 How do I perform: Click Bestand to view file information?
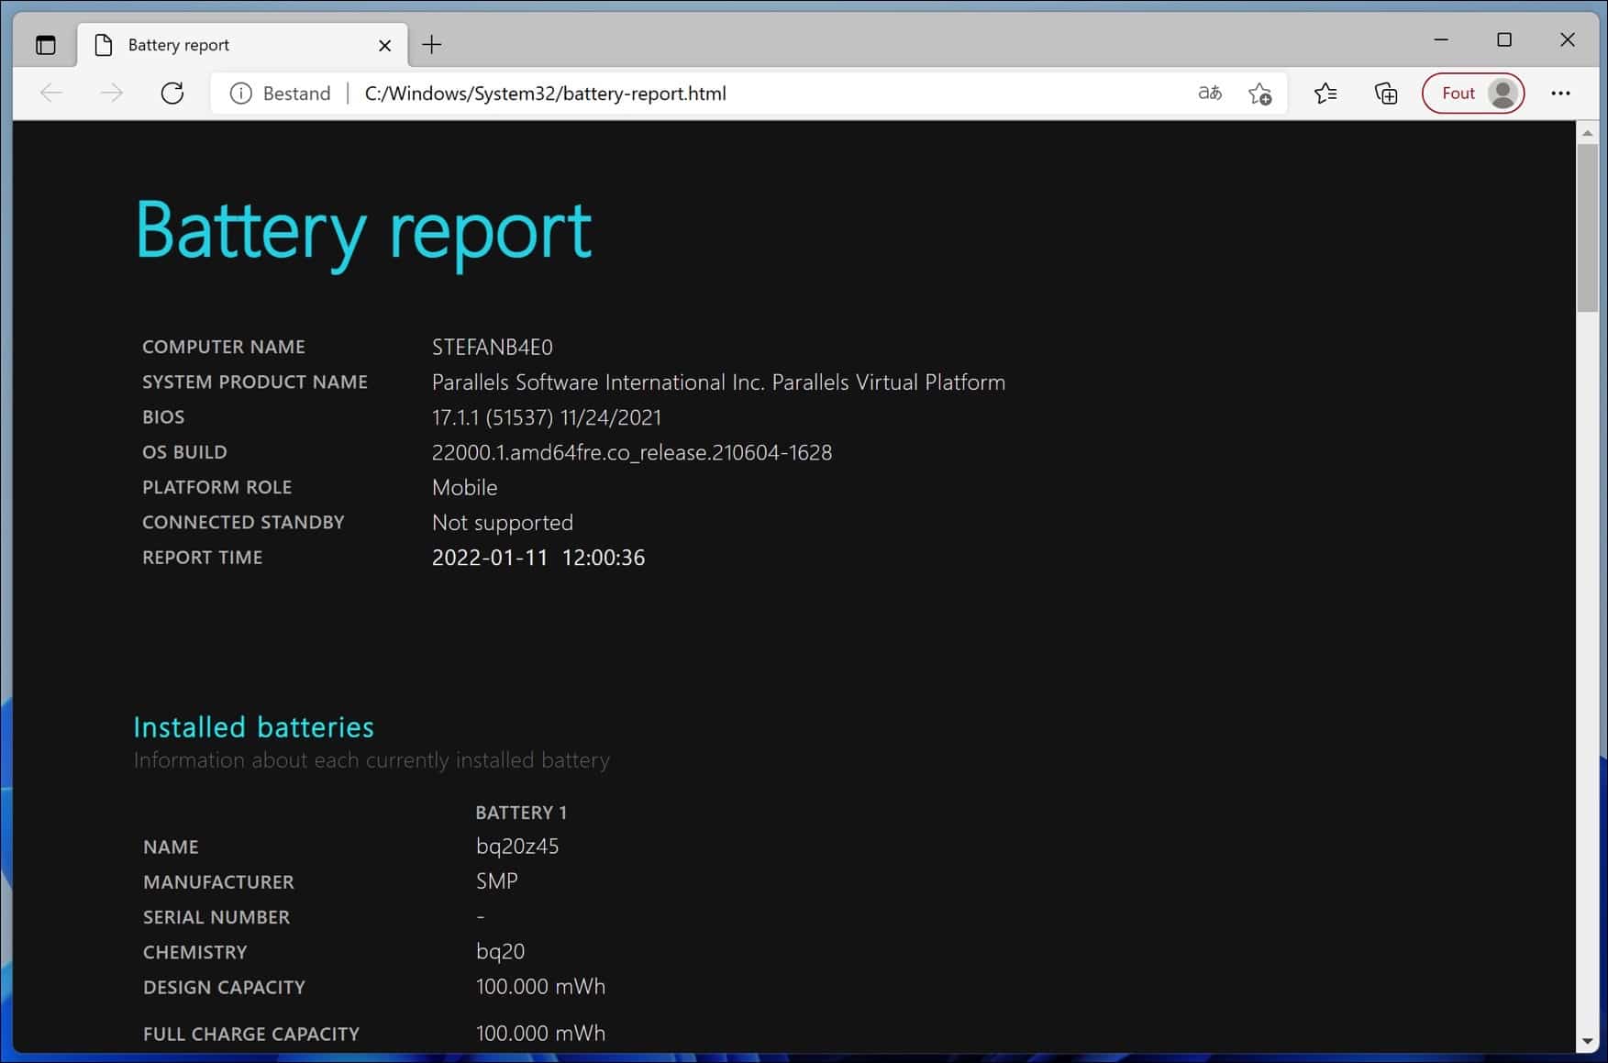(x=296, y=93)
